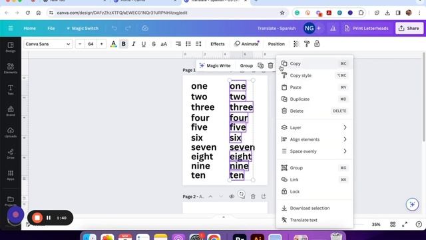
Task: Toggle uppercase aA formatting
Action: 164,44
